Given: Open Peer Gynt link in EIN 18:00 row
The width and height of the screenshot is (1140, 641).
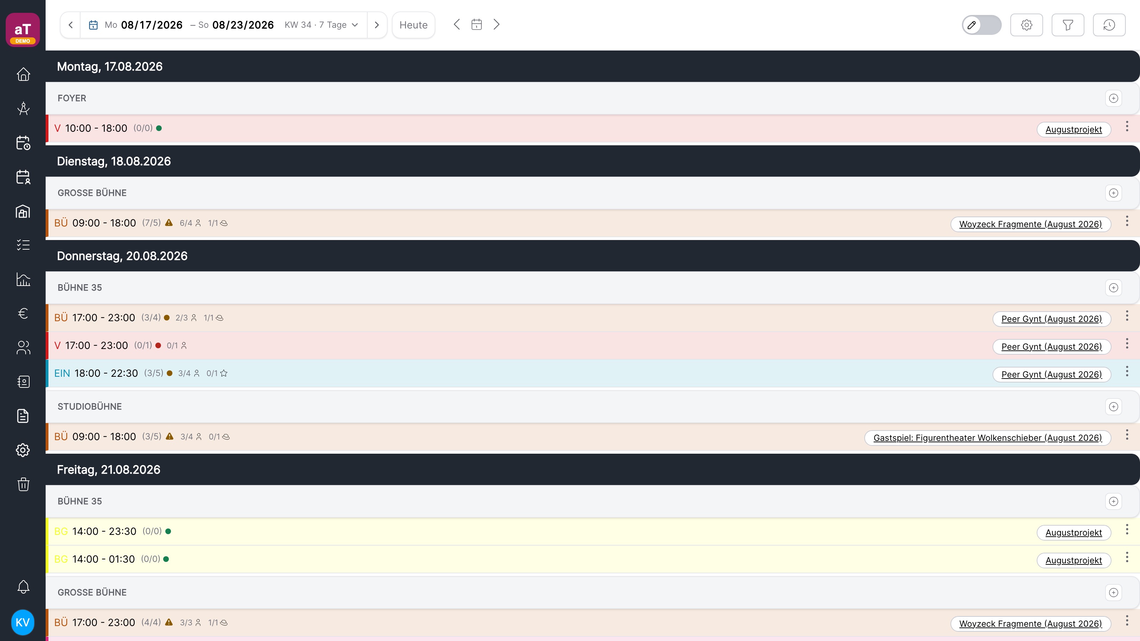Looking at the screenshot, I should coord(1052,375).
